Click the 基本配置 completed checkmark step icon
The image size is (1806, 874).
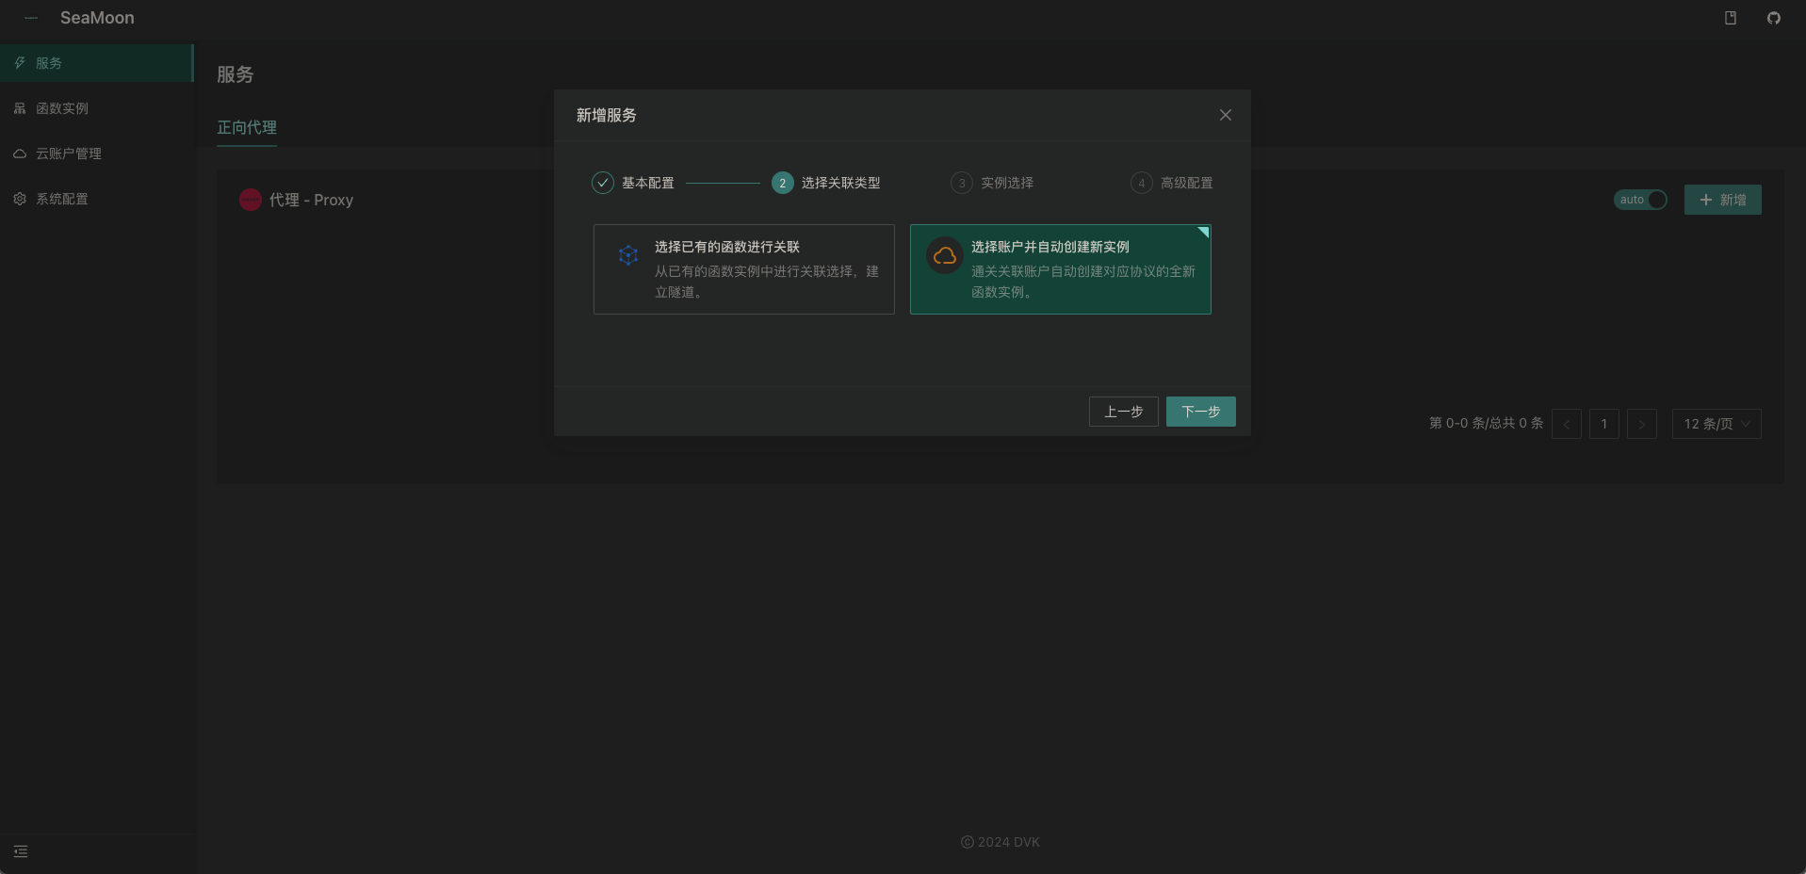[x=603, y=183]
